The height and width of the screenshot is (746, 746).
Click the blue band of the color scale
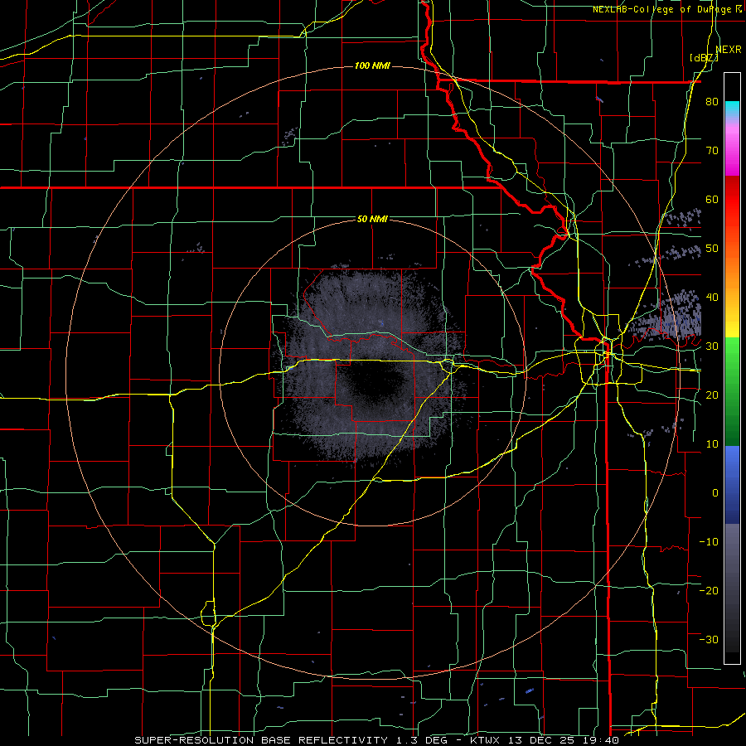pyautogui.click(x=732, y=484)
